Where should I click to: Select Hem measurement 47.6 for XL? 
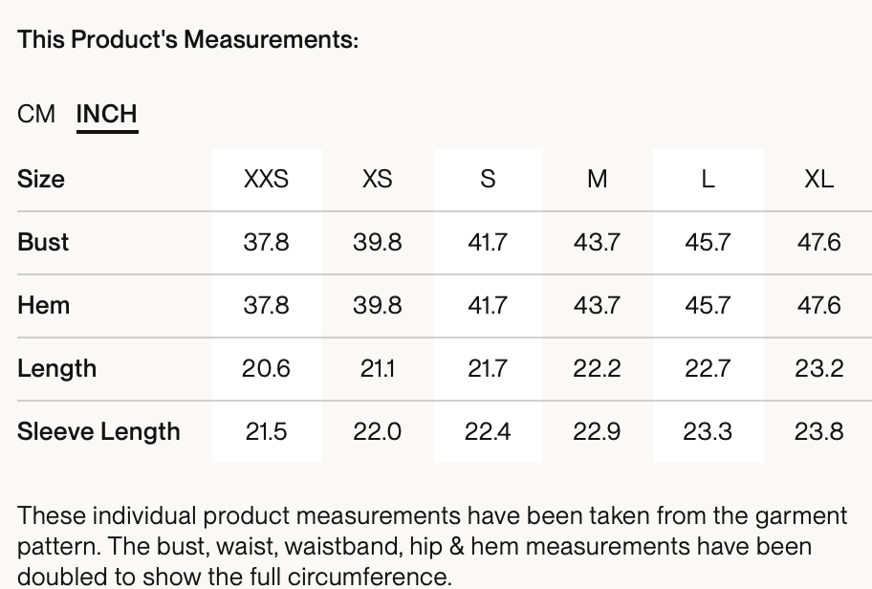(818, 305)
